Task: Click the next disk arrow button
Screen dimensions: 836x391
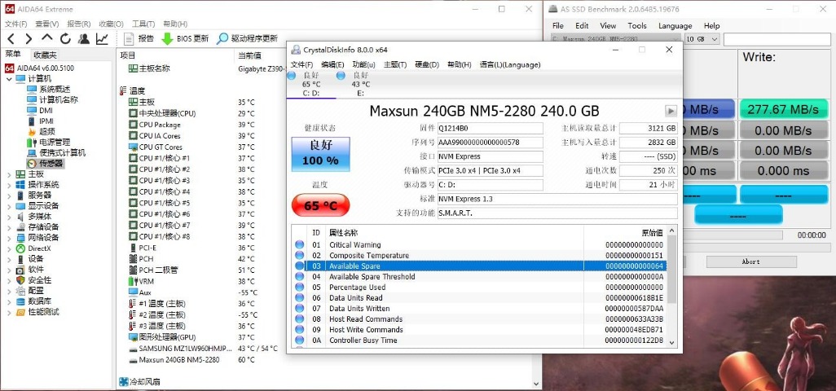Action: tap(671, 111)
